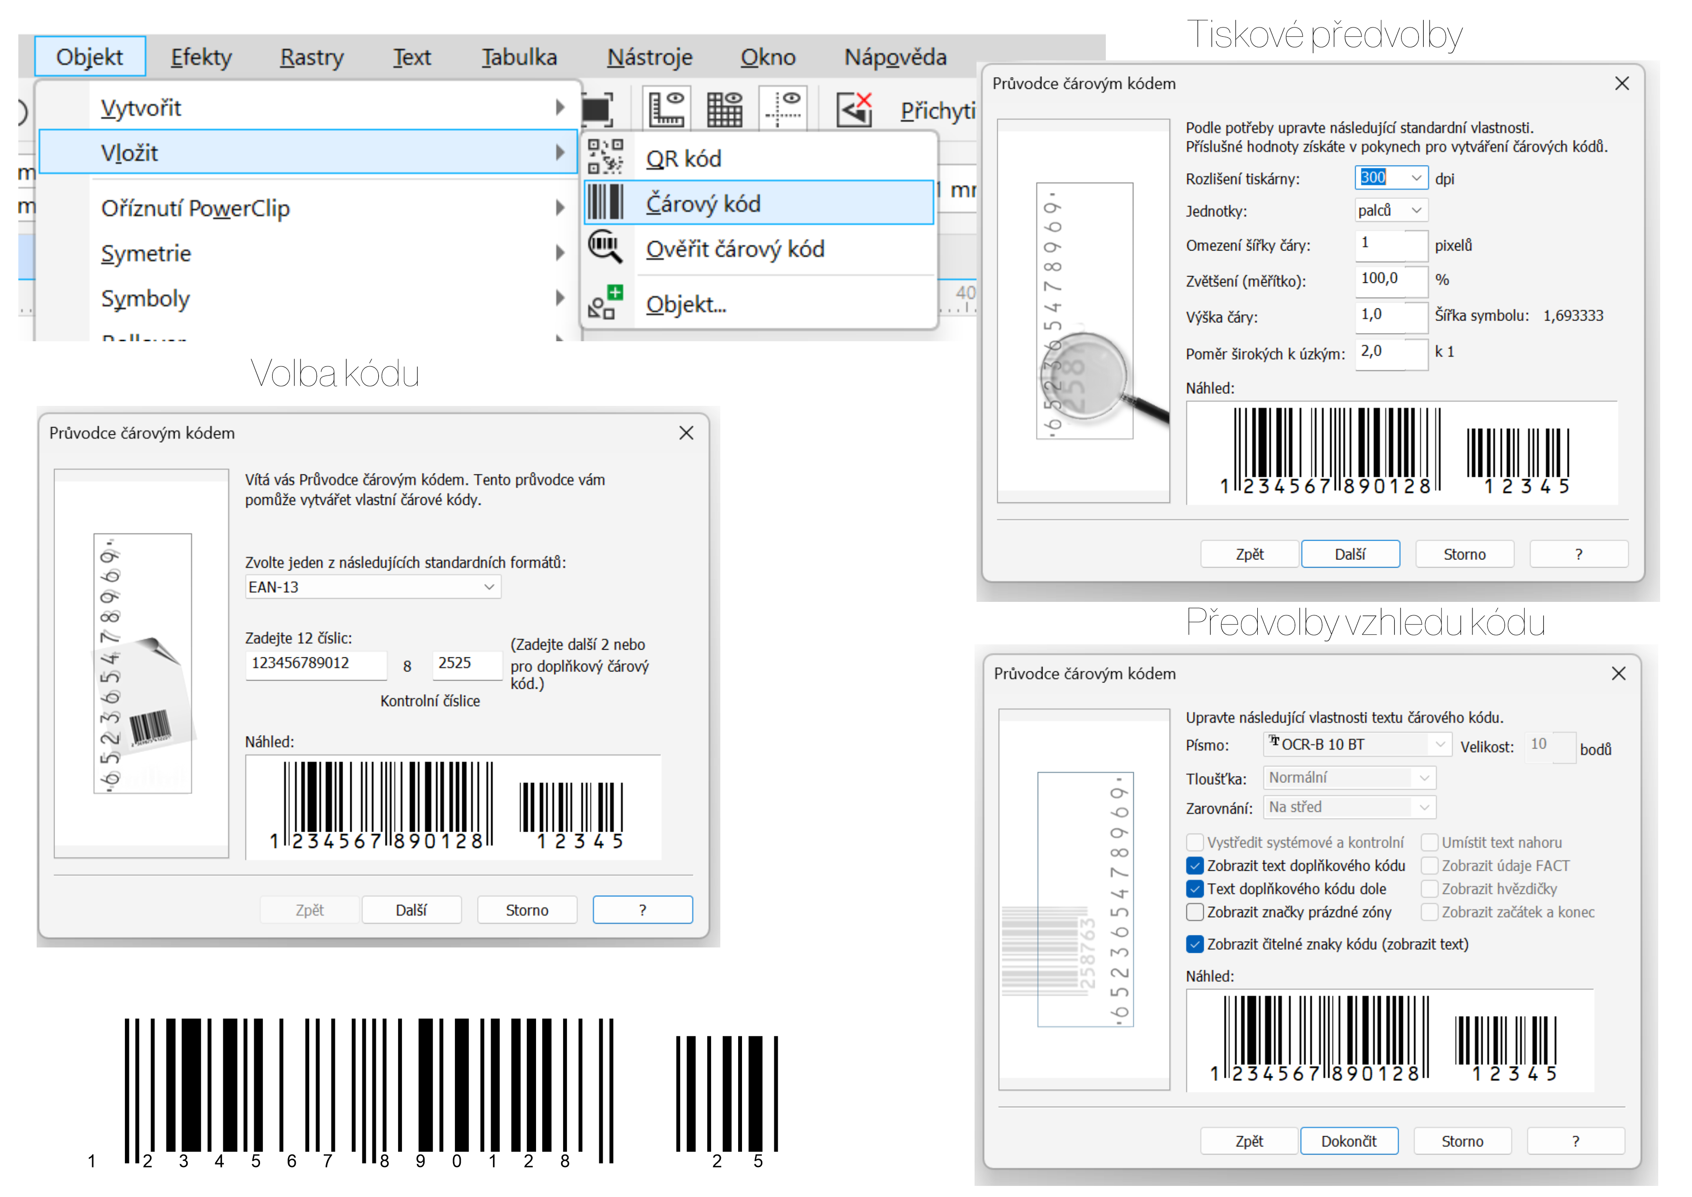The width and height of the screenshot is (1692, 1197).
Task: Click the insert Objekt icon
Action: tap(605, 303)
